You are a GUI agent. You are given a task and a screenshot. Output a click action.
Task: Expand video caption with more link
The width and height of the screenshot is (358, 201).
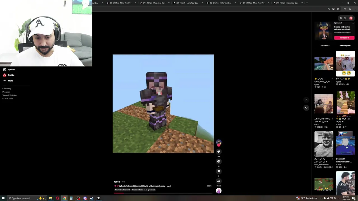coord(209,186)
